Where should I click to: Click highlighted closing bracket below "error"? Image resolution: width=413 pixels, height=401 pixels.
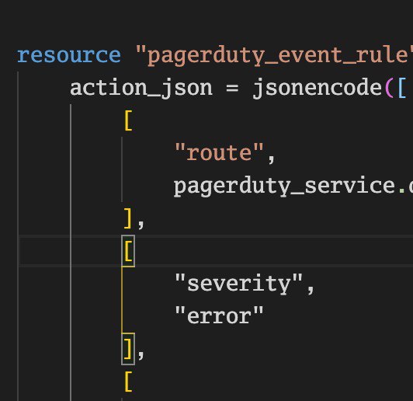(x=128, y=349)
